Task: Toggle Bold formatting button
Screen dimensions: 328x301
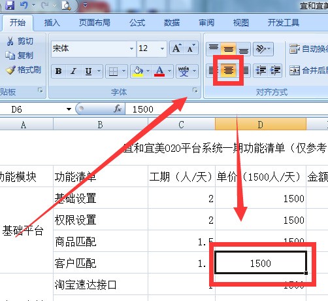Action: (x=58, y=71)
